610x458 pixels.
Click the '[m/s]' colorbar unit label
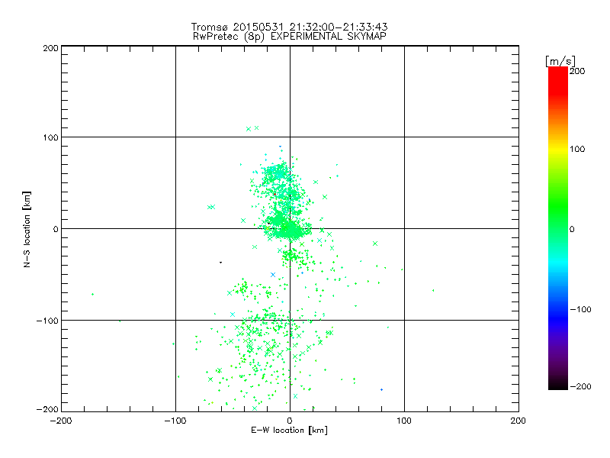(560, 61)
